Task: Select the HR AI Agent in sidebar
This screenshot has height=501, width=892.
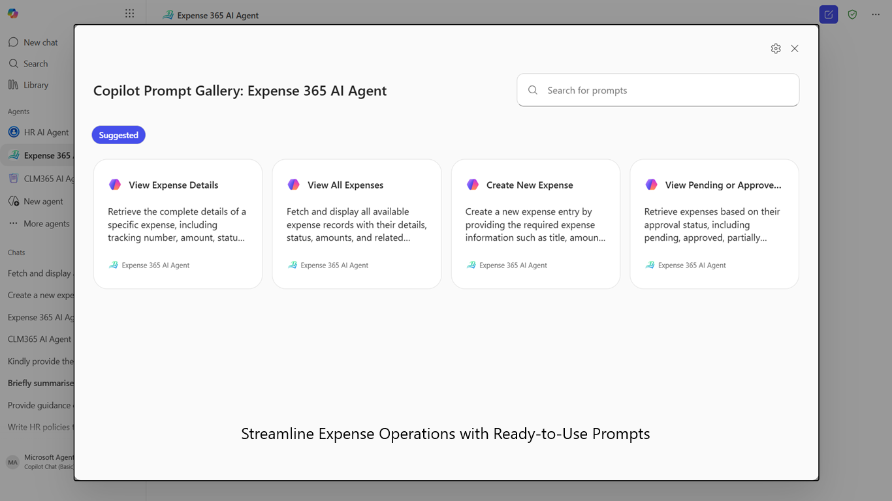Action: click(38, 132)
